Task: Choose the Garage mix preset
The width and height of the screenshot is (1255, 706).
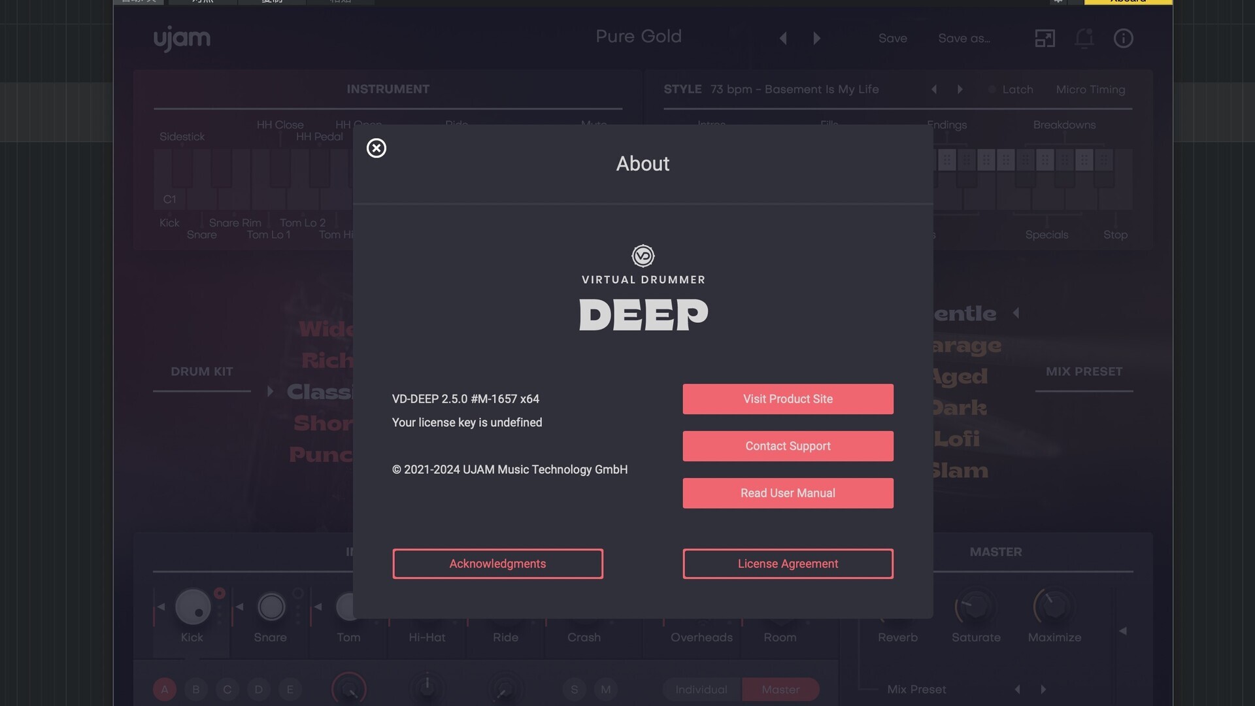Action: [967, 345]
